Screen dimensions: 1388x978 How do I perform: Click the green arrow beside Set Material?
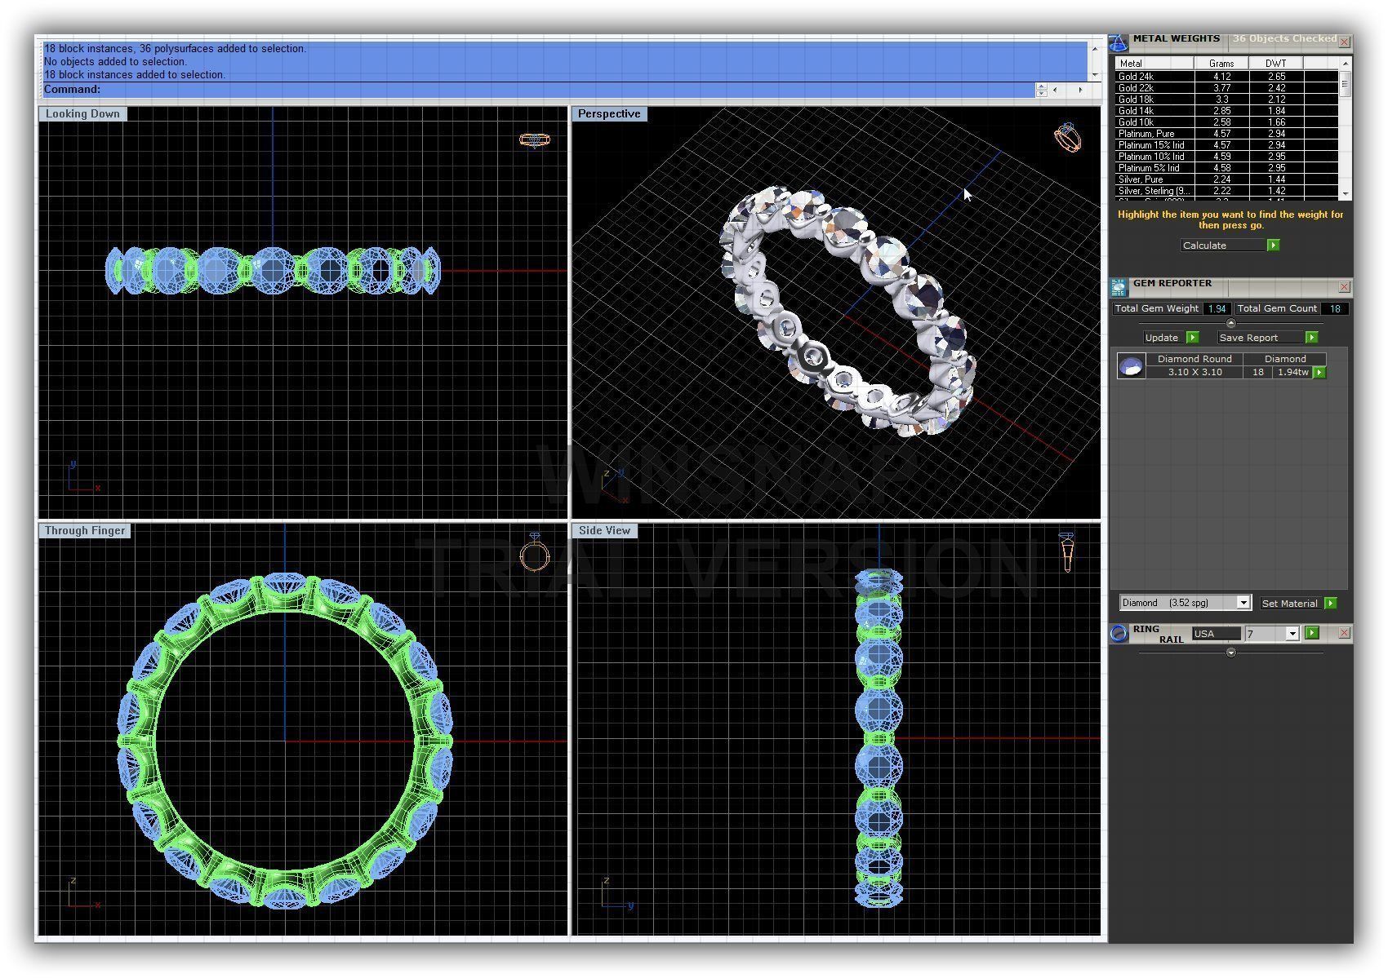1330,604
